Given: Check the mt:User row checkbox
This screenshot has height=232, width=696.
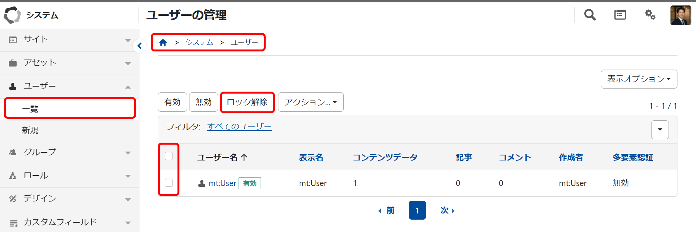Looking at the screenshot, I should tap(169, 183).
